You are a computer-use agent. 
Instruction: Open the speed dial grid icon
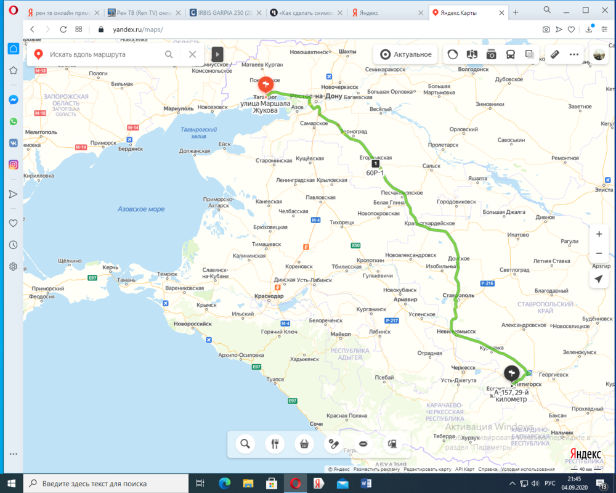[x=79, y=30]
